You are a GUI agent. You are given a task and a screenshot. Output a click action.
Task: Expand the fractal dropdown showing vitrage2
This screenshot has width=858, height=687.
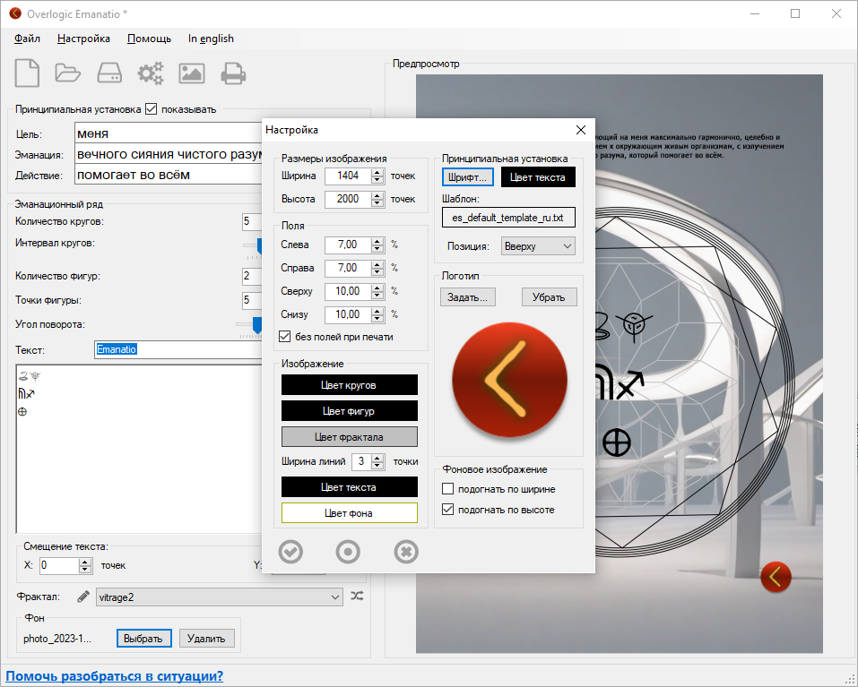[219, 597]
